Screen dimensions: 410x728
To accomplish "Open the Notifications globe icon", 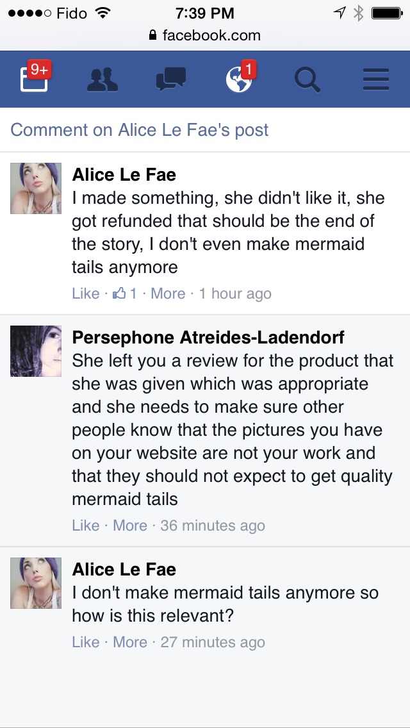I will (239, 80).
